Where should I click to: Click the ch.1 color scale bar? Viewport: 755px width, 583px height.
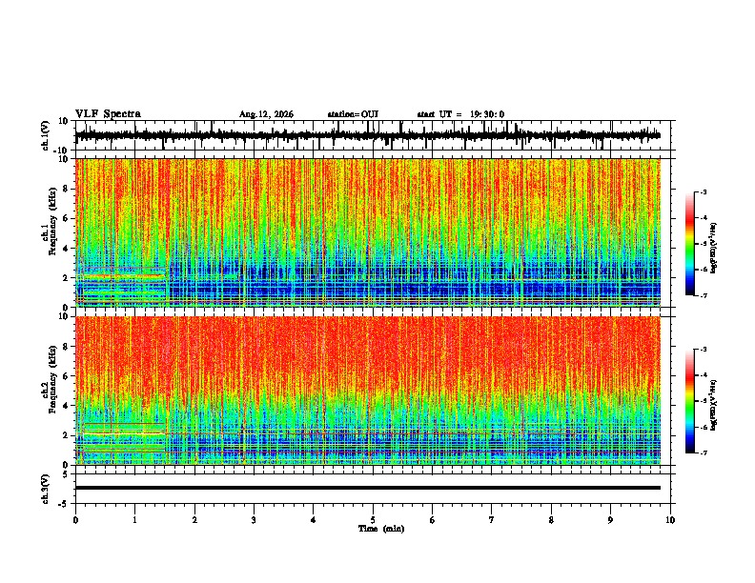coord(690,244)
